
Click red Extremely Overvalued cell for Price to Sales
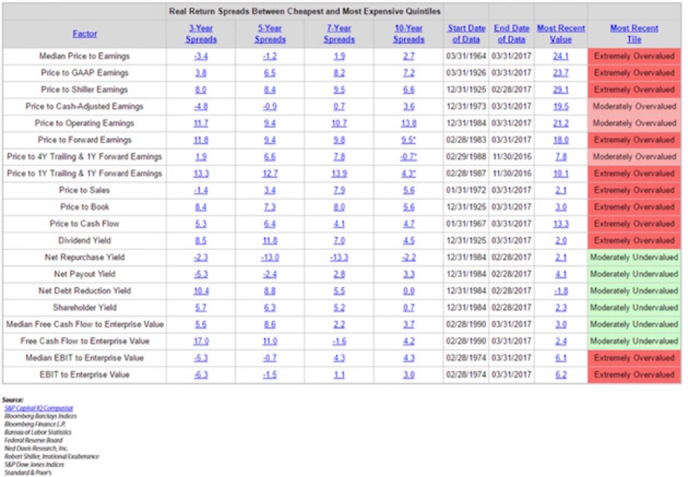634,191
